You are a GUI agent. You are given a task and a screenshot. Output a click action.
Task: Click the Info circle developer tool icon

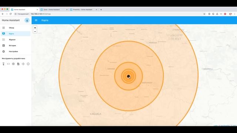click(x=28, y=64)
